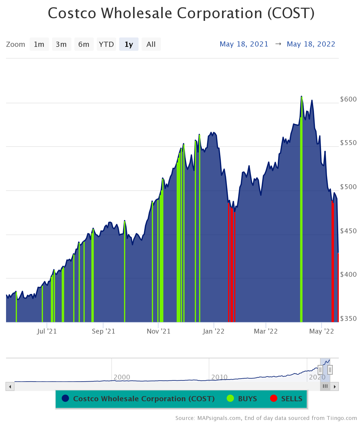
Task: Select the 1y zoom range
Action: 129,44
